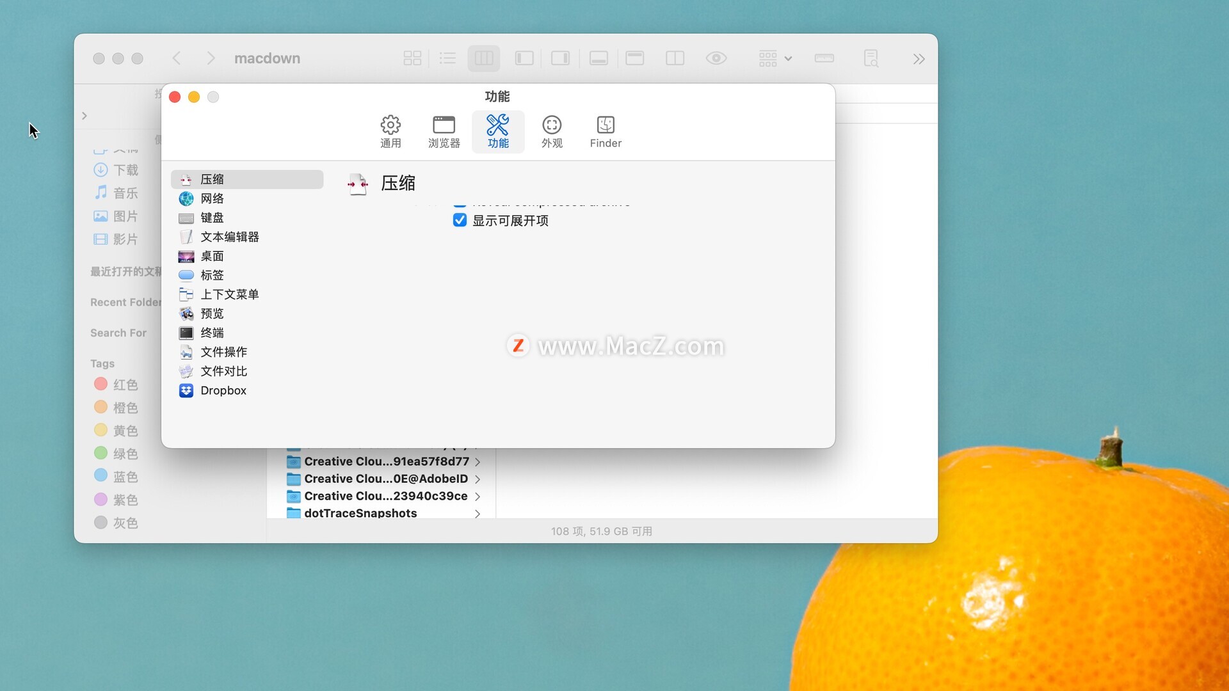Toggle the 显示可展开项 checkbox

click(460, 220)
